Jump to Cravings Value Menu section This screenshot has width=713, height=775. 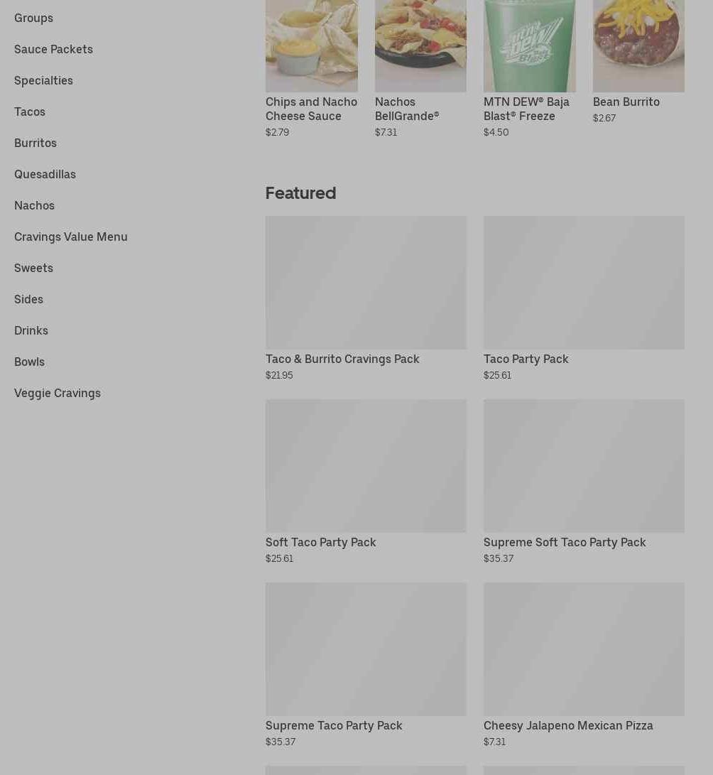click(x=70, y=237)
